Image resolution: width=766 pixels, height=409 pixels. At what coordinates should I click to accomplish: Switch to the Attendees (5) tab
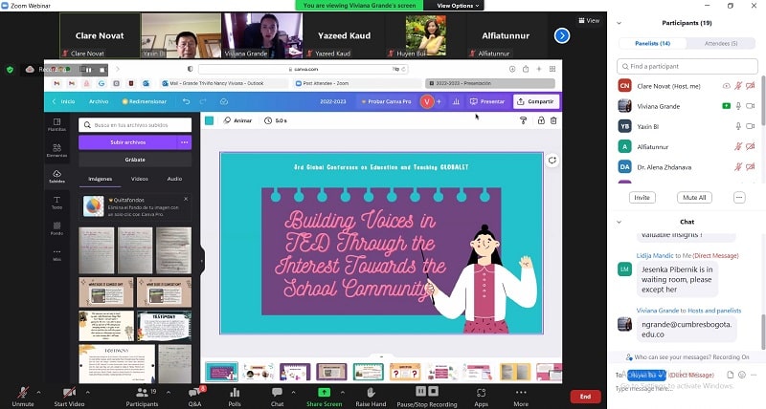pos(721,44)
